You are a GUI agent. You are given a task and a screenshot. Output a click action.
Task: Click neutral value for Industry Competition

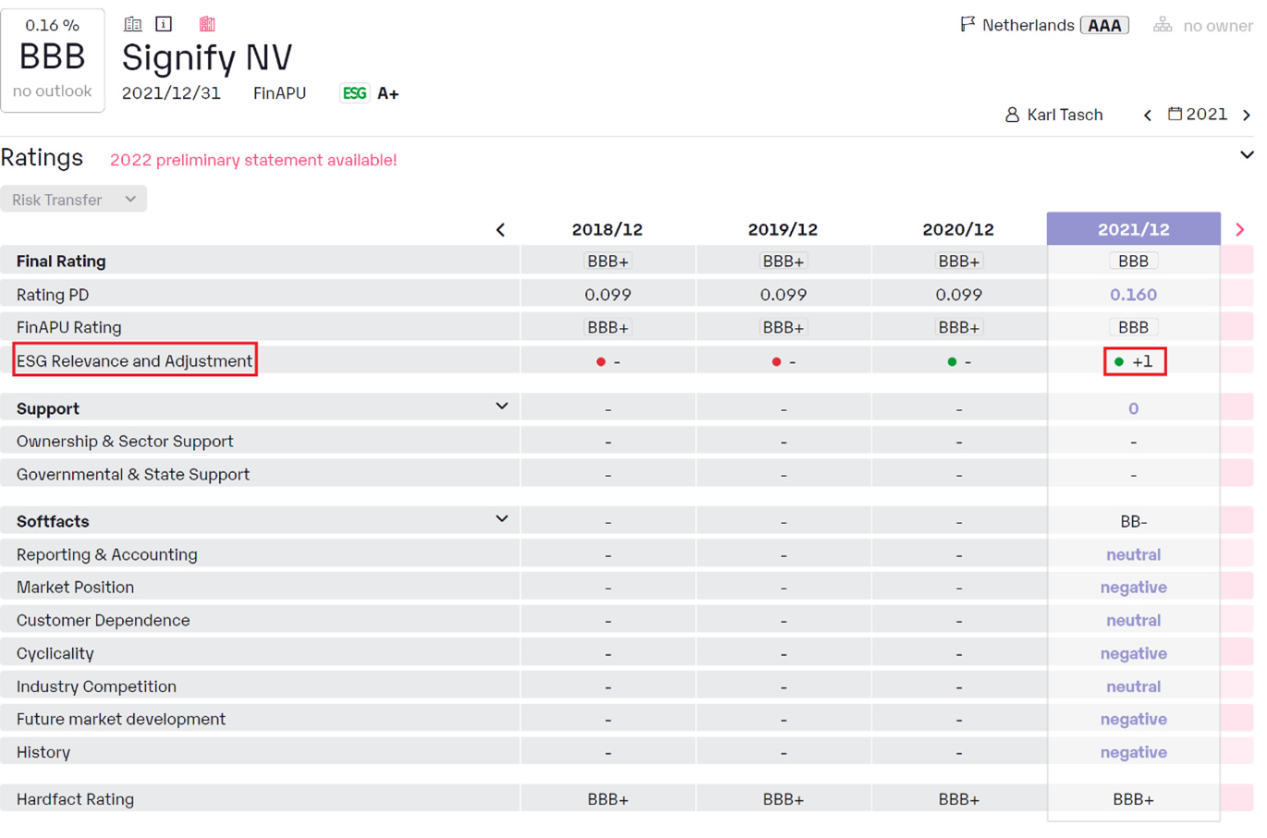[1134, 686]
